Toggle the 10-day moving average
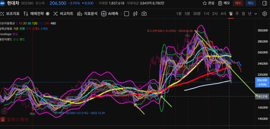 click(x=20, y=23)
